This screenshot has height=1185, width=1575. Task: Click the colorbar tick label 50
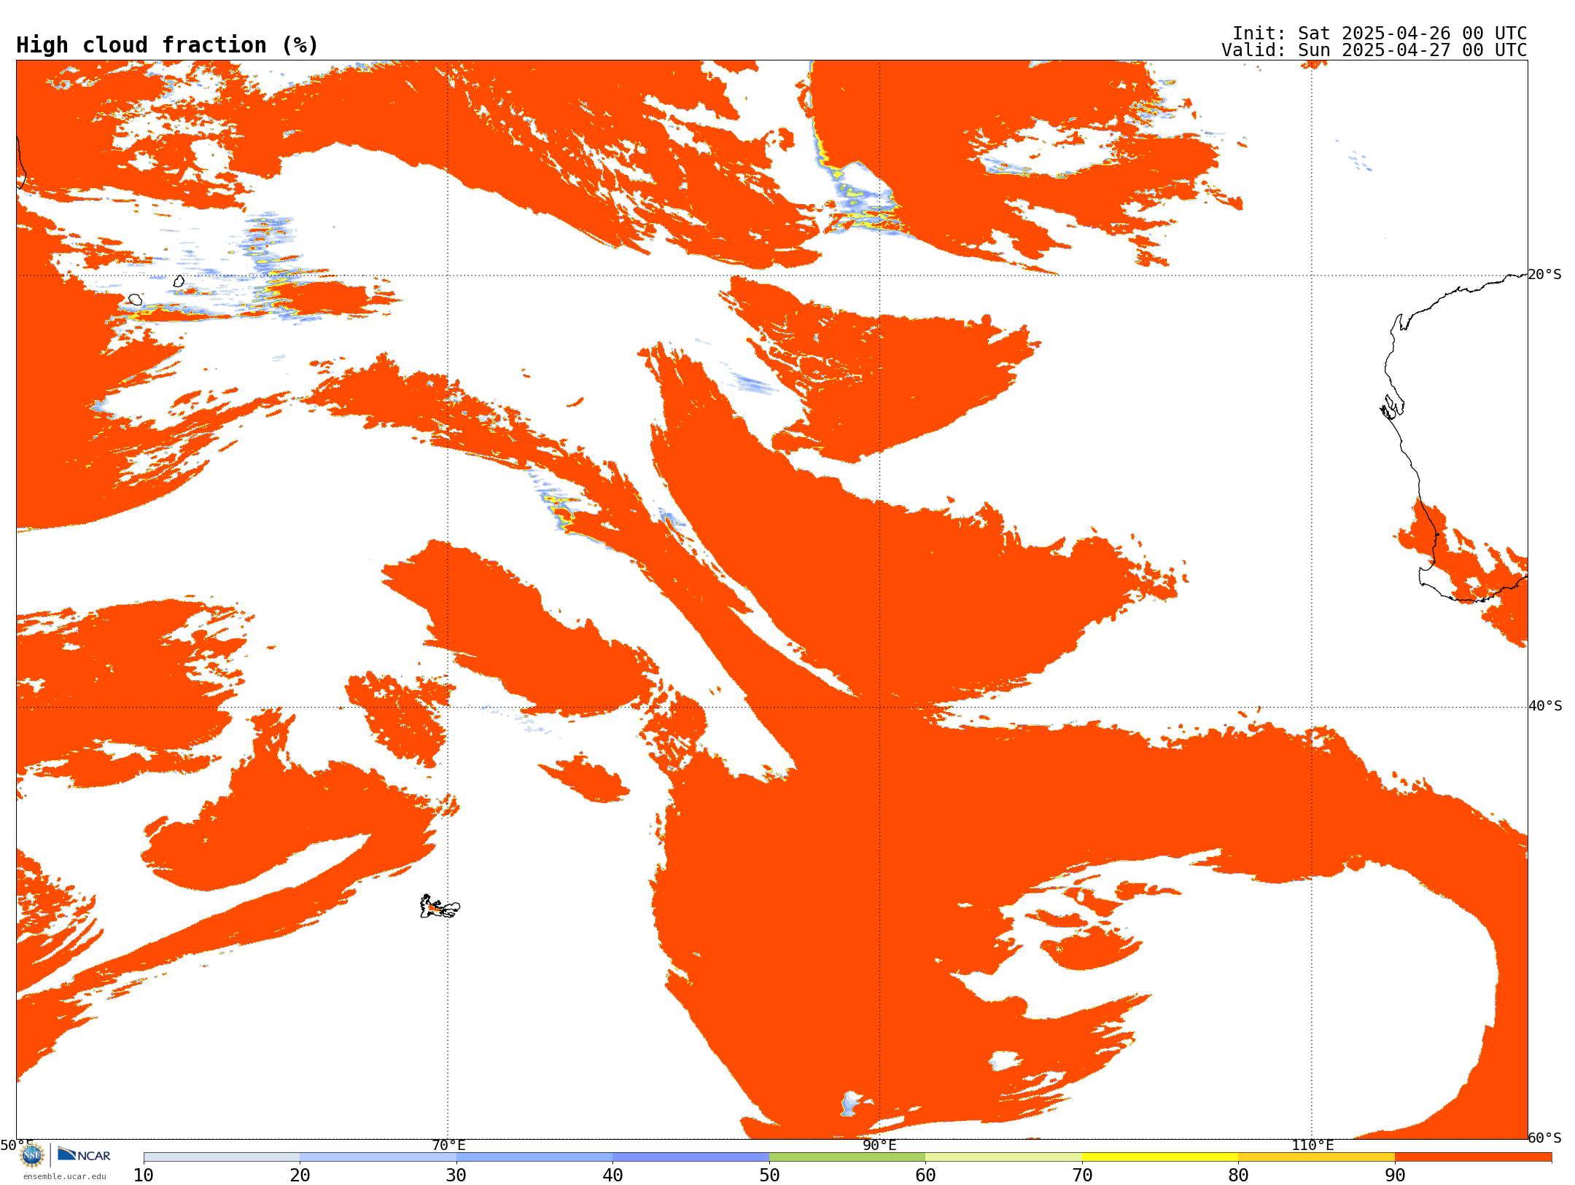(x=769, y=1176)
